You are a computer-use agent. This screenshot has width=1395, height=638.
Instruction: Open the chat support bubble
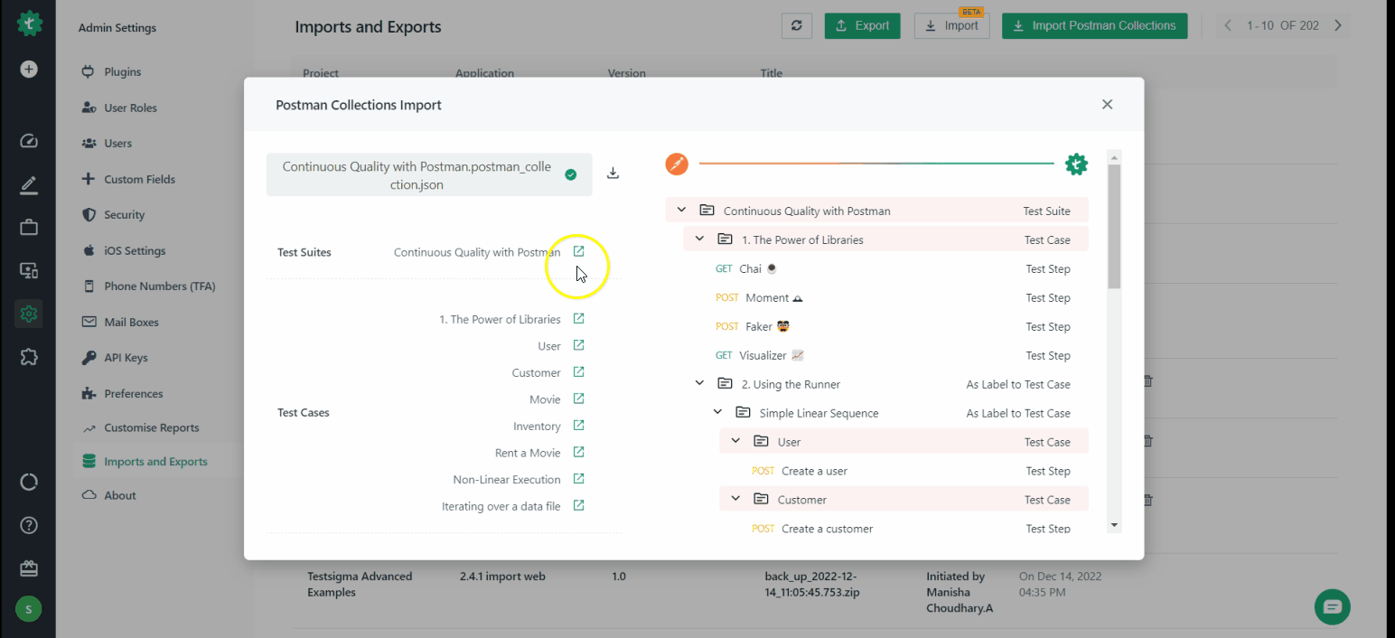point(1333,607)
